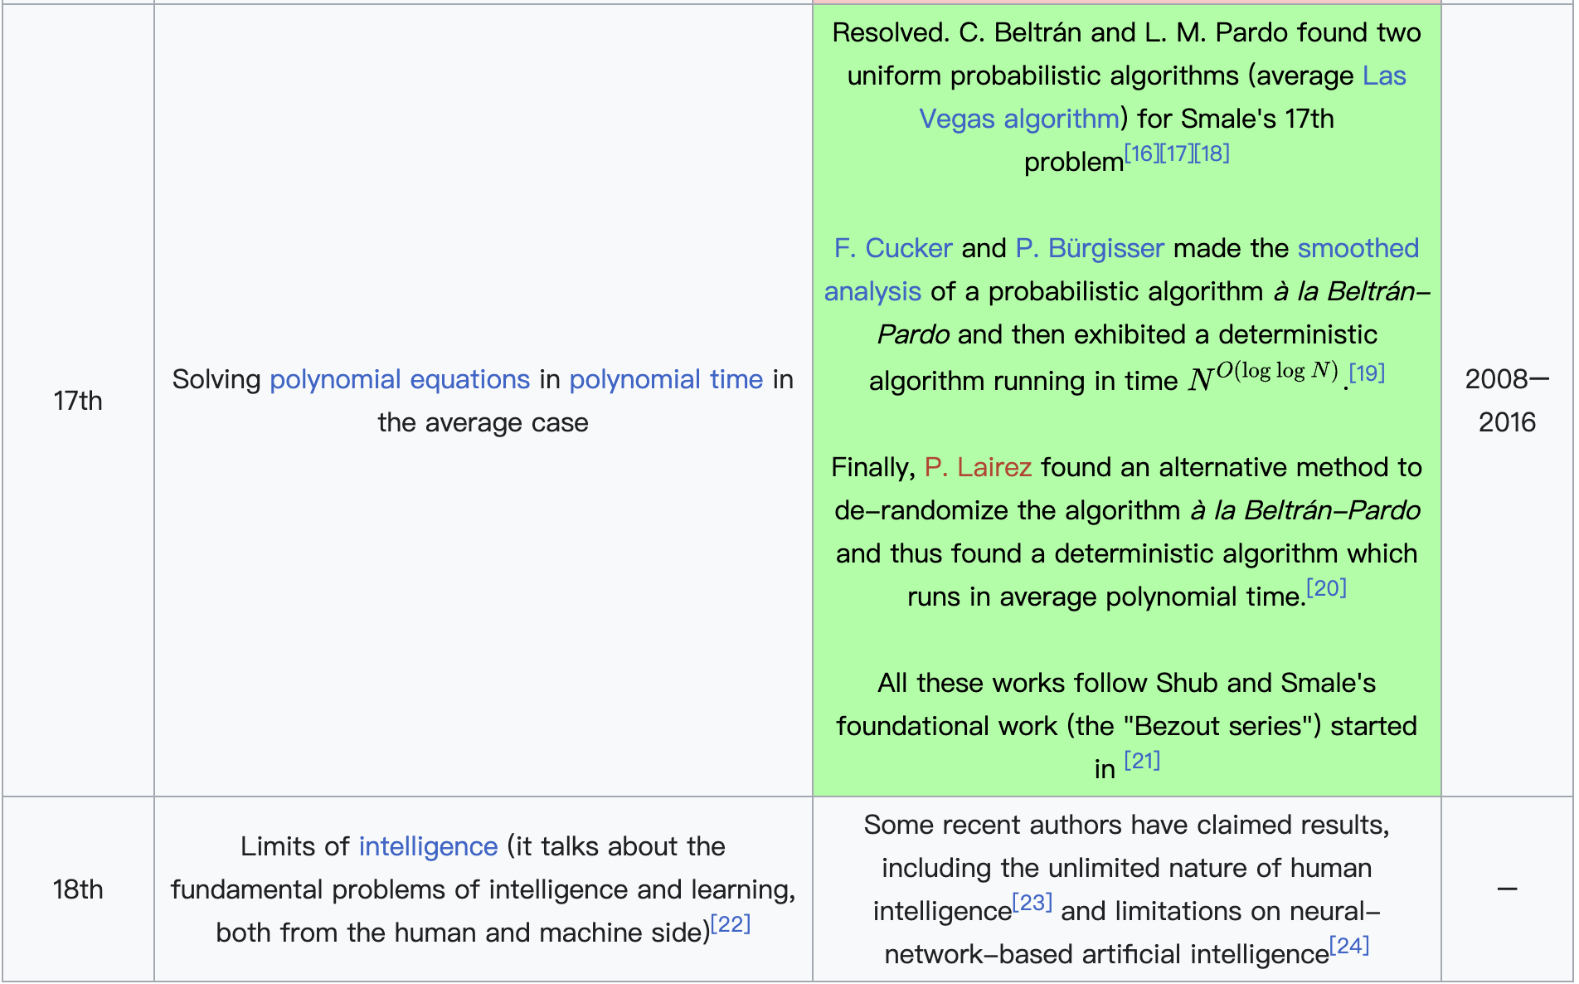Open the P. Bürgisser article link
Screen dimensions: 1579x984
[x=1090, y=248]
